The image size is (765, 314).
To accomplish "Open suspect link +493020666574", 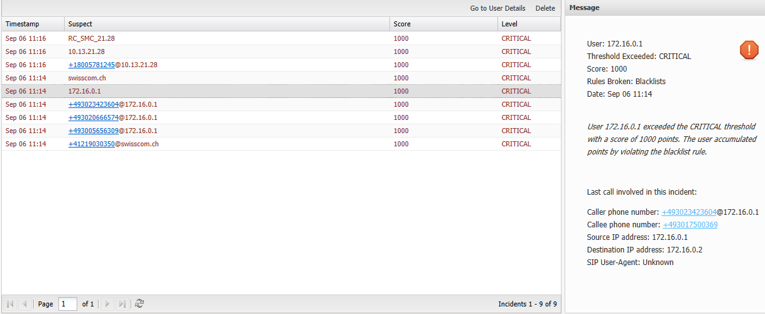I will coord(94,117).
